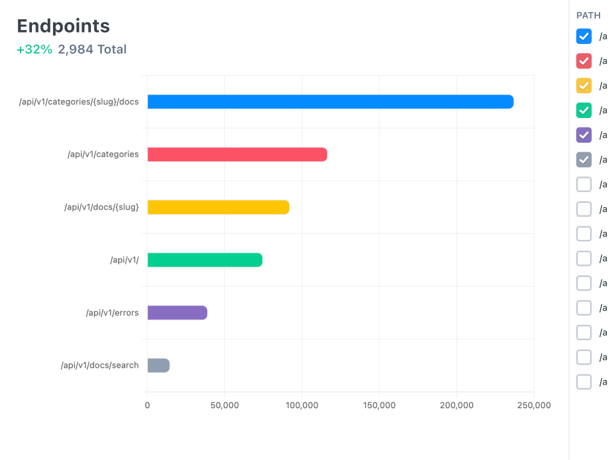
Task: Click the +32% growth indicator
Action: (x=34, y=49)
